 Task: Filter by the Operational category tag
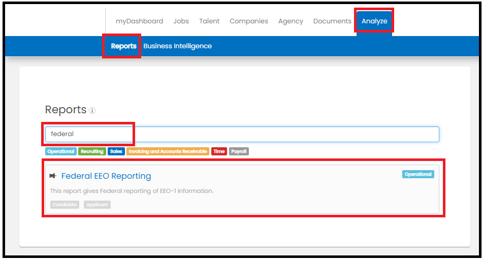60,151
